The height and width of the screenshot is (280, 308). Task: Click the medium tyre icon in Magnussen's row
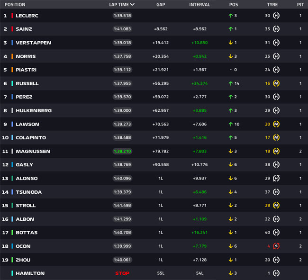[276, 151]
